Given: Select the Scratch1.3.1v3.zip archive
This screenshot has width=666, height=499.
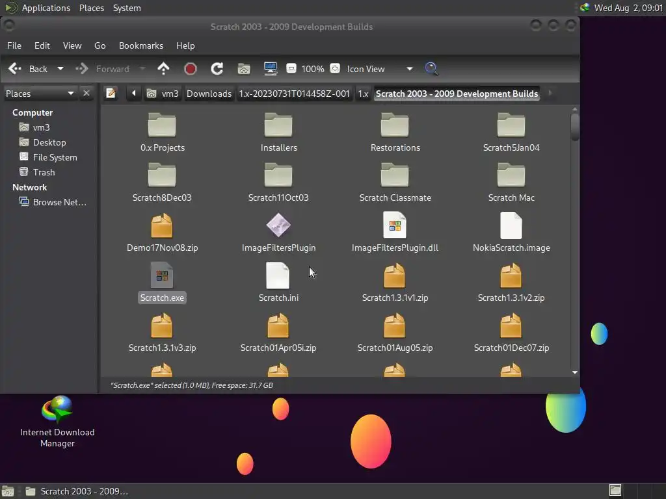Looking at the screenshot, I should 162,333.
